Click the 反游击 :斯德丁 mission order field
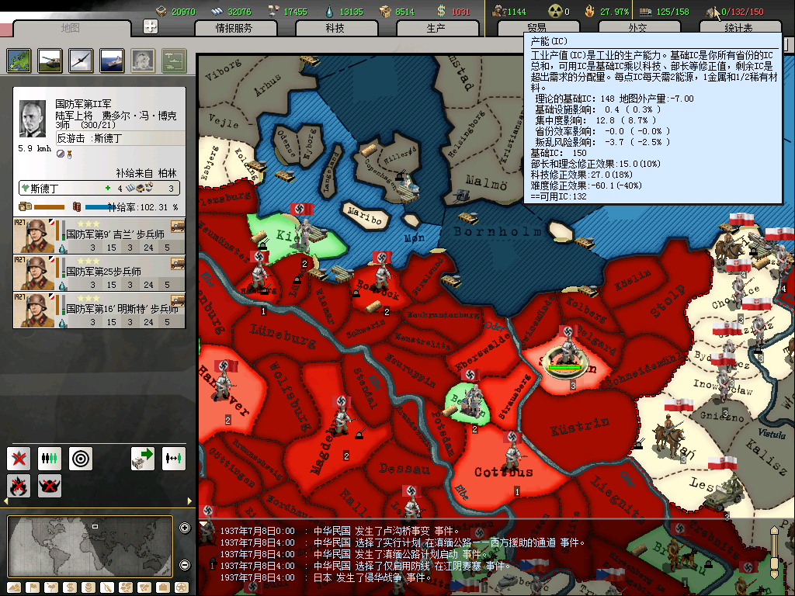Image resolution: width=795 pixels, height=596 pixels. (x=120, y=138)
